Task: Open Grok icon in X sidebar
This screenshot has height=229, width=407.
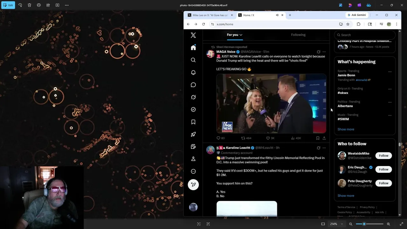Action: pos(193,97)
